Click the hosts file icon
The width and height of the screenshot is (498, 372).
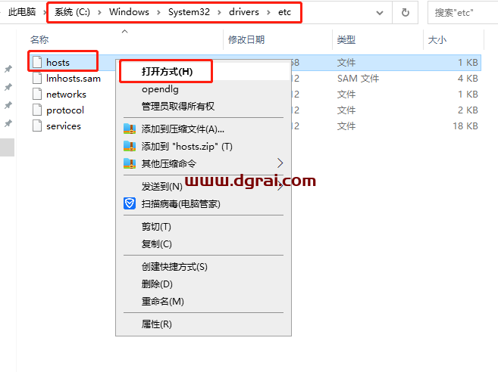pos(36,62)
